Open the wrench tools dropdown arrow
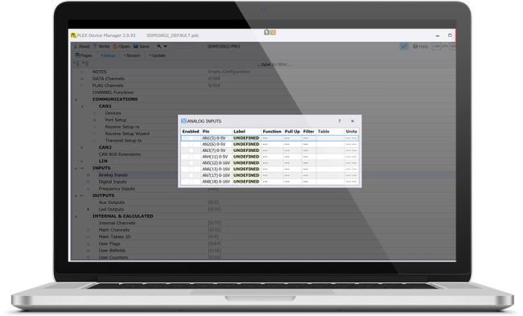This screenshot has height=316, width=523. tap(165, 47)
